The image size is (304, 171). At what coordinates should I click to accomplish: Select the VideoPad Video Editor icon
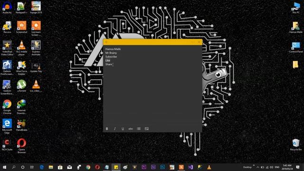[7, 48]
